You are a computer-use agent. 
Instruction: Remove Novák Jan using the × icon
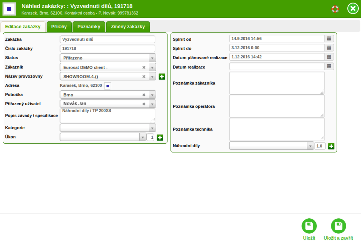143,104
